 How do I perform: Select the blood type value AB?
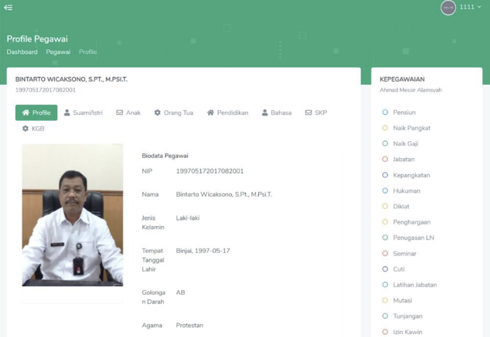181,293
